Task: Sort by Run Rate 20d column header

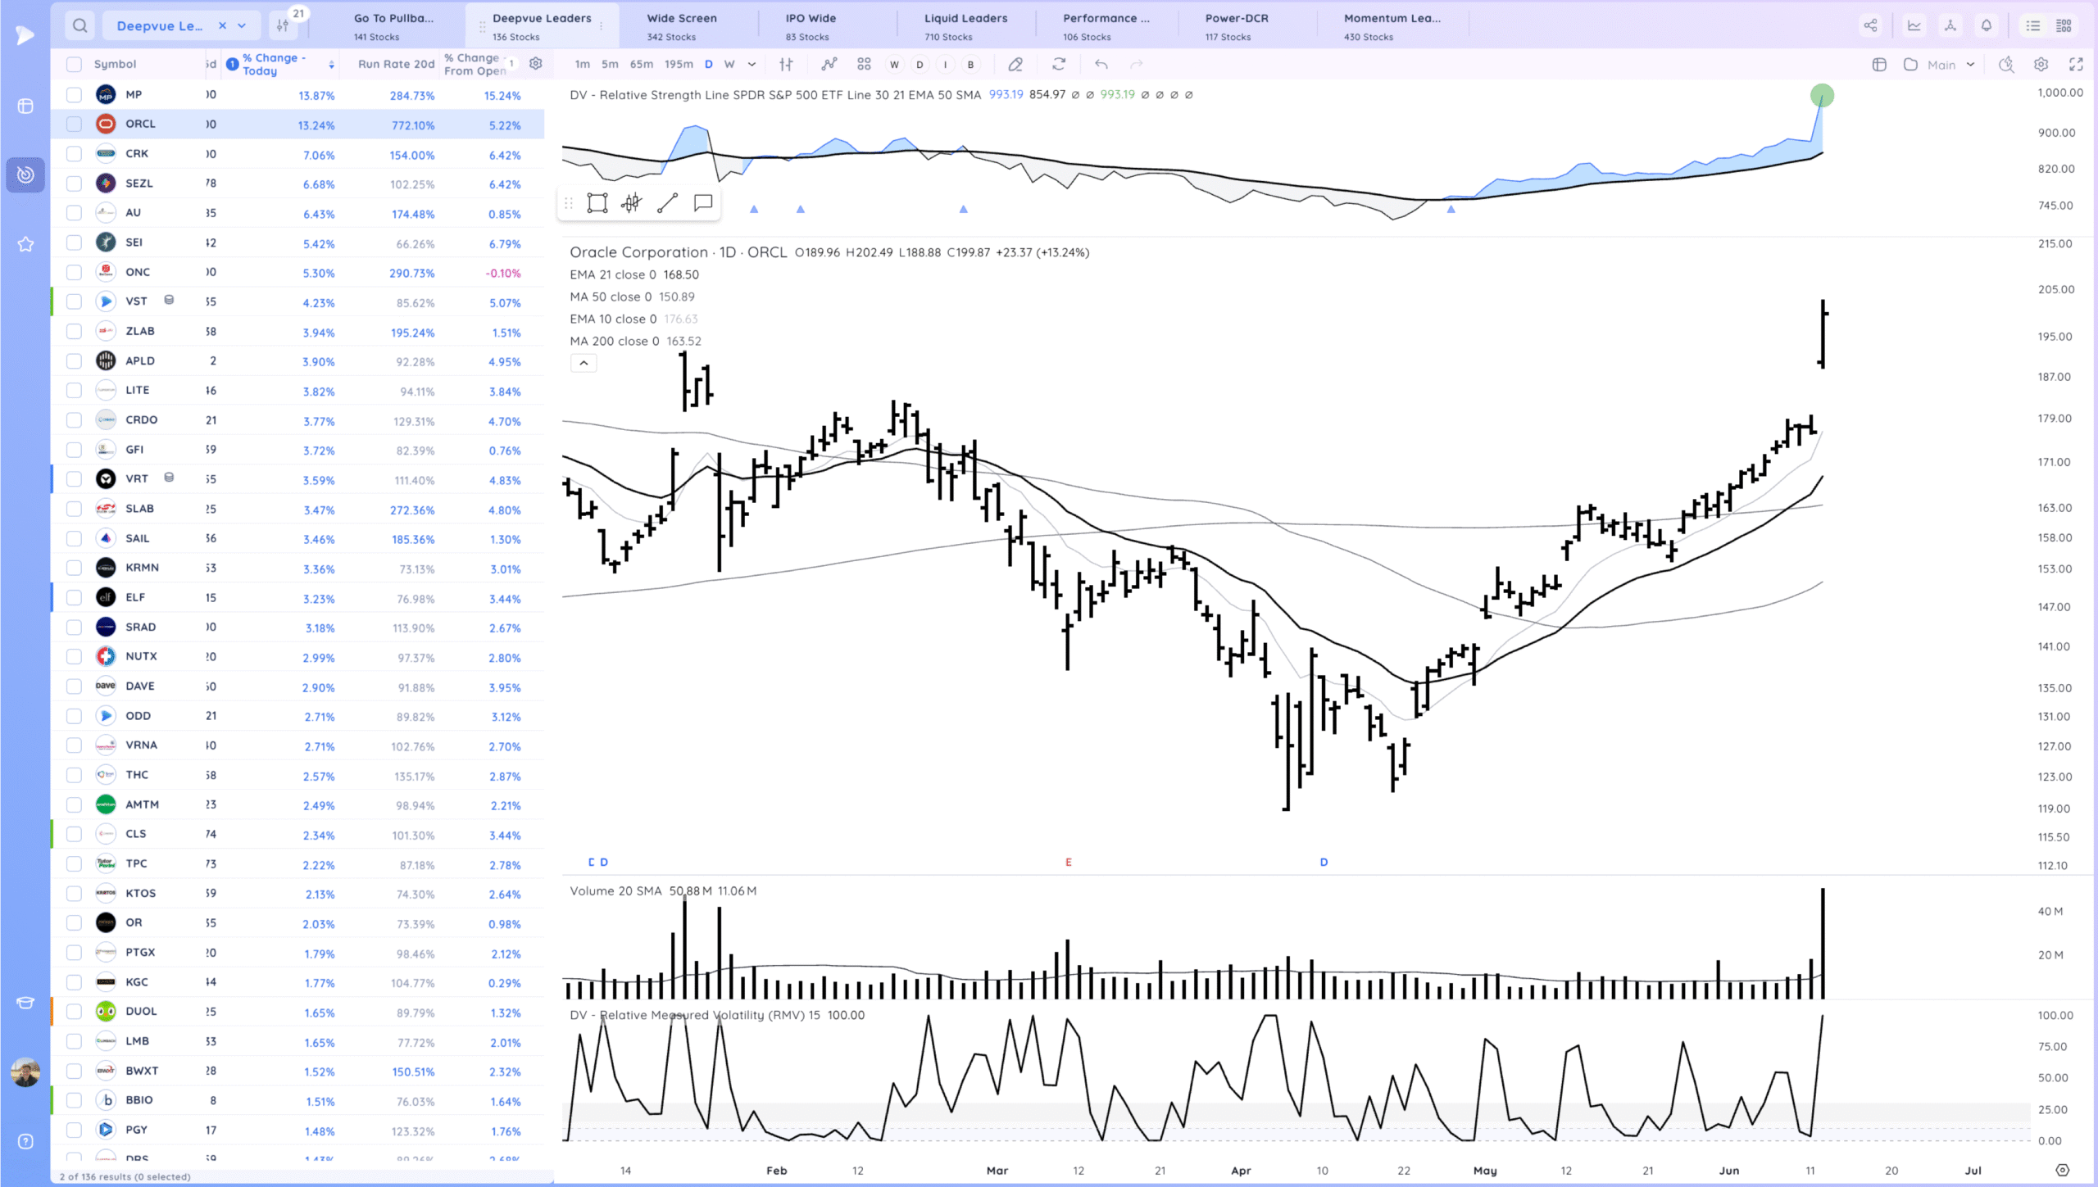Action: tap(396, 64)
